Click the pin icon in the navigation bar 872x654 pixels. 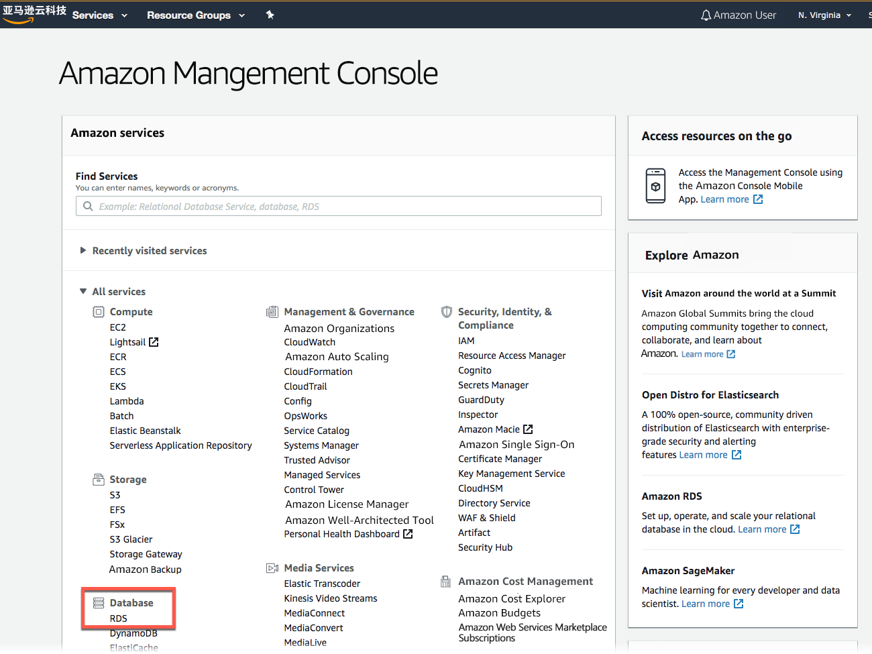pyautogui.click(x=270, y=14)
